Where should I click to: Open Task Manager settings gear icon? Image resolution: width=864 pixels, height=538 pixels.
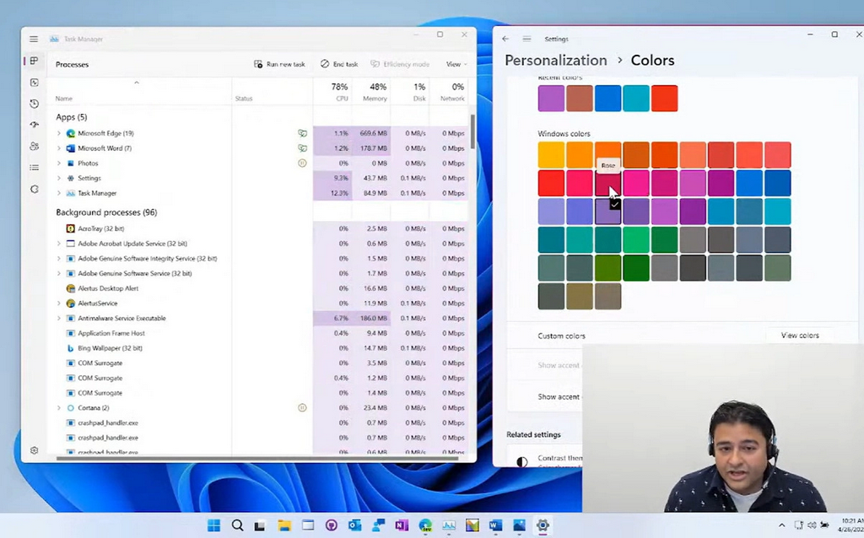34,450
